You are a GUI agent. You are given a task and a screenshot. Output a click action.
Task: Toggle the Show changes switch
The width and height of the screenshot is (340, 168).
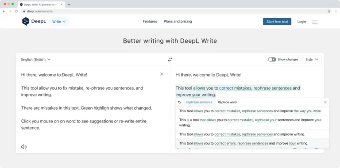(272, 59)
